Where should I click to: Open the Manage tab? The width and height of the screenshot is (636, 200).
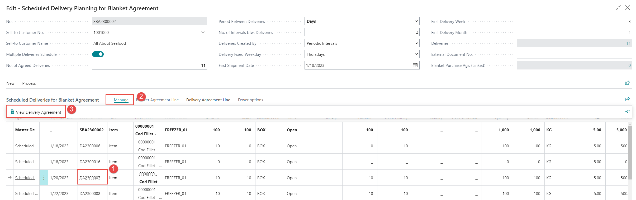[121, 100]
